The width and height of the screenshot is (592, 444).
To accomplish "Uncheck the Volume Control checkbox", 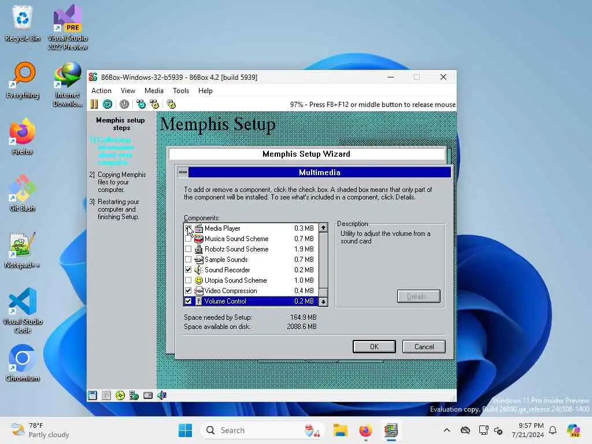I will tap(188, 301).
